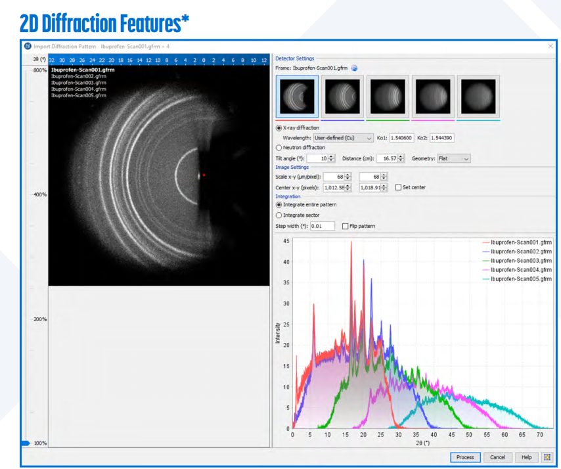This screenshot has height=469, width=561.
Task: Select the Neutron diffraction radio button
Action: [x=279, y=148]
